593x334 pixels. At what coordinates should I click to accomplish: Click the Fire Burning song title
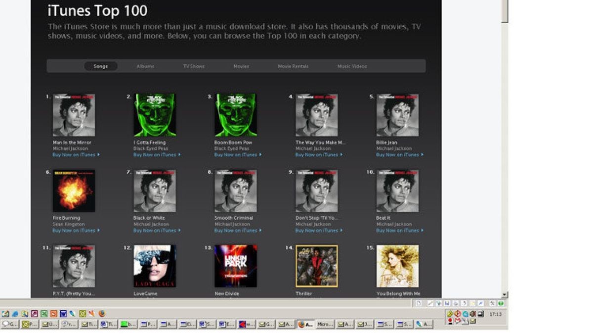click(66, 218)
